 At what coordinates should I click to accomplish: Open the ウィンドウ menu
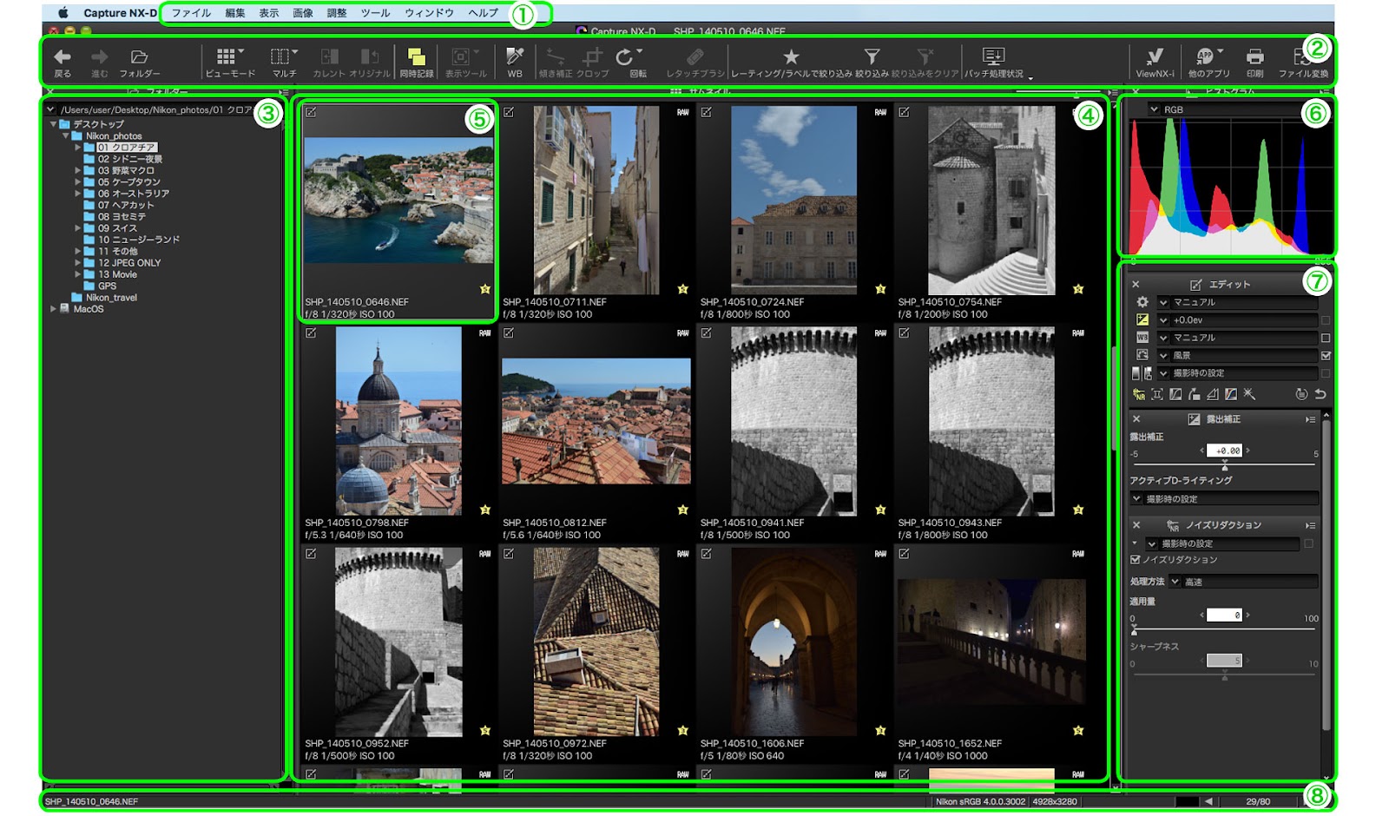point(430,13)
